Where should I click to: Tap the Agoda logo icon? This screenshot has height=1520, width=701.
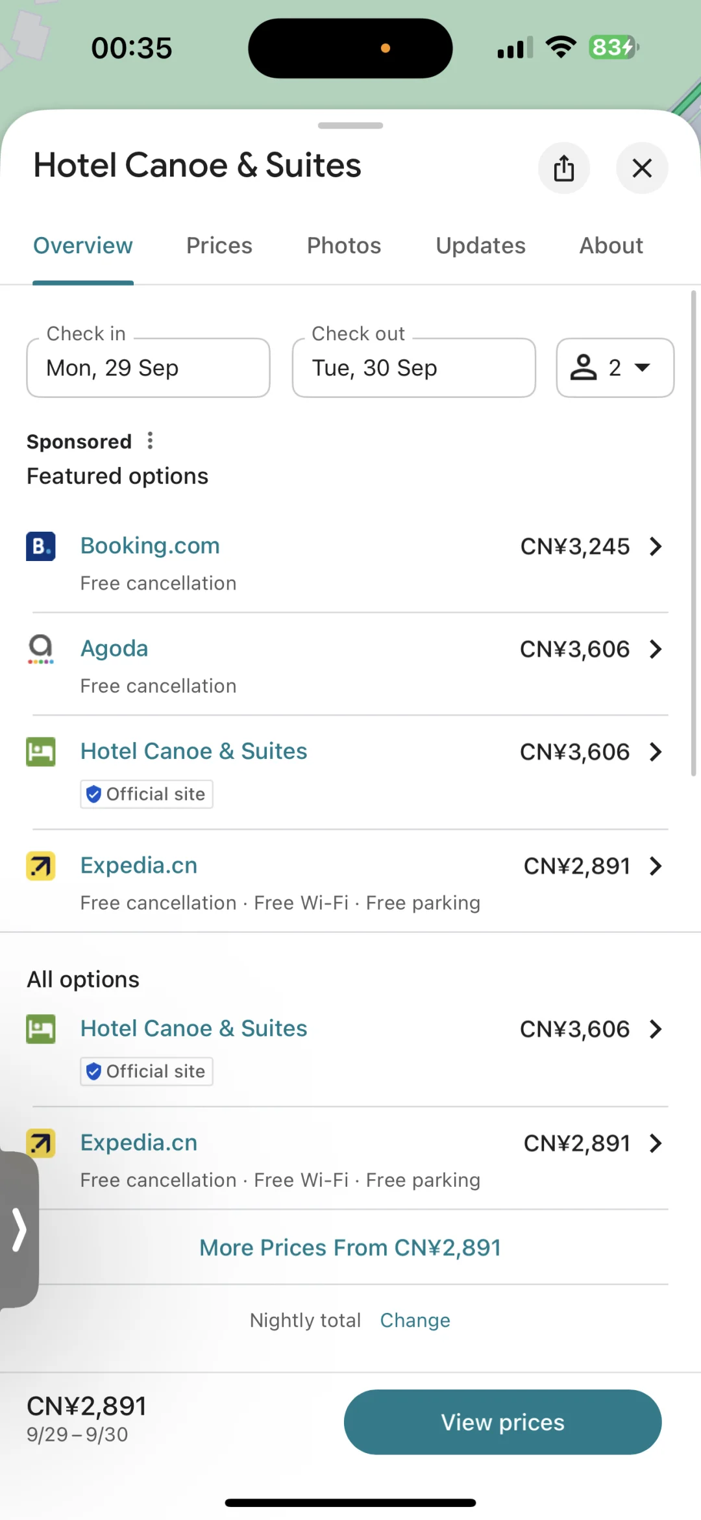pyautogui.click(x=40, y=649)
